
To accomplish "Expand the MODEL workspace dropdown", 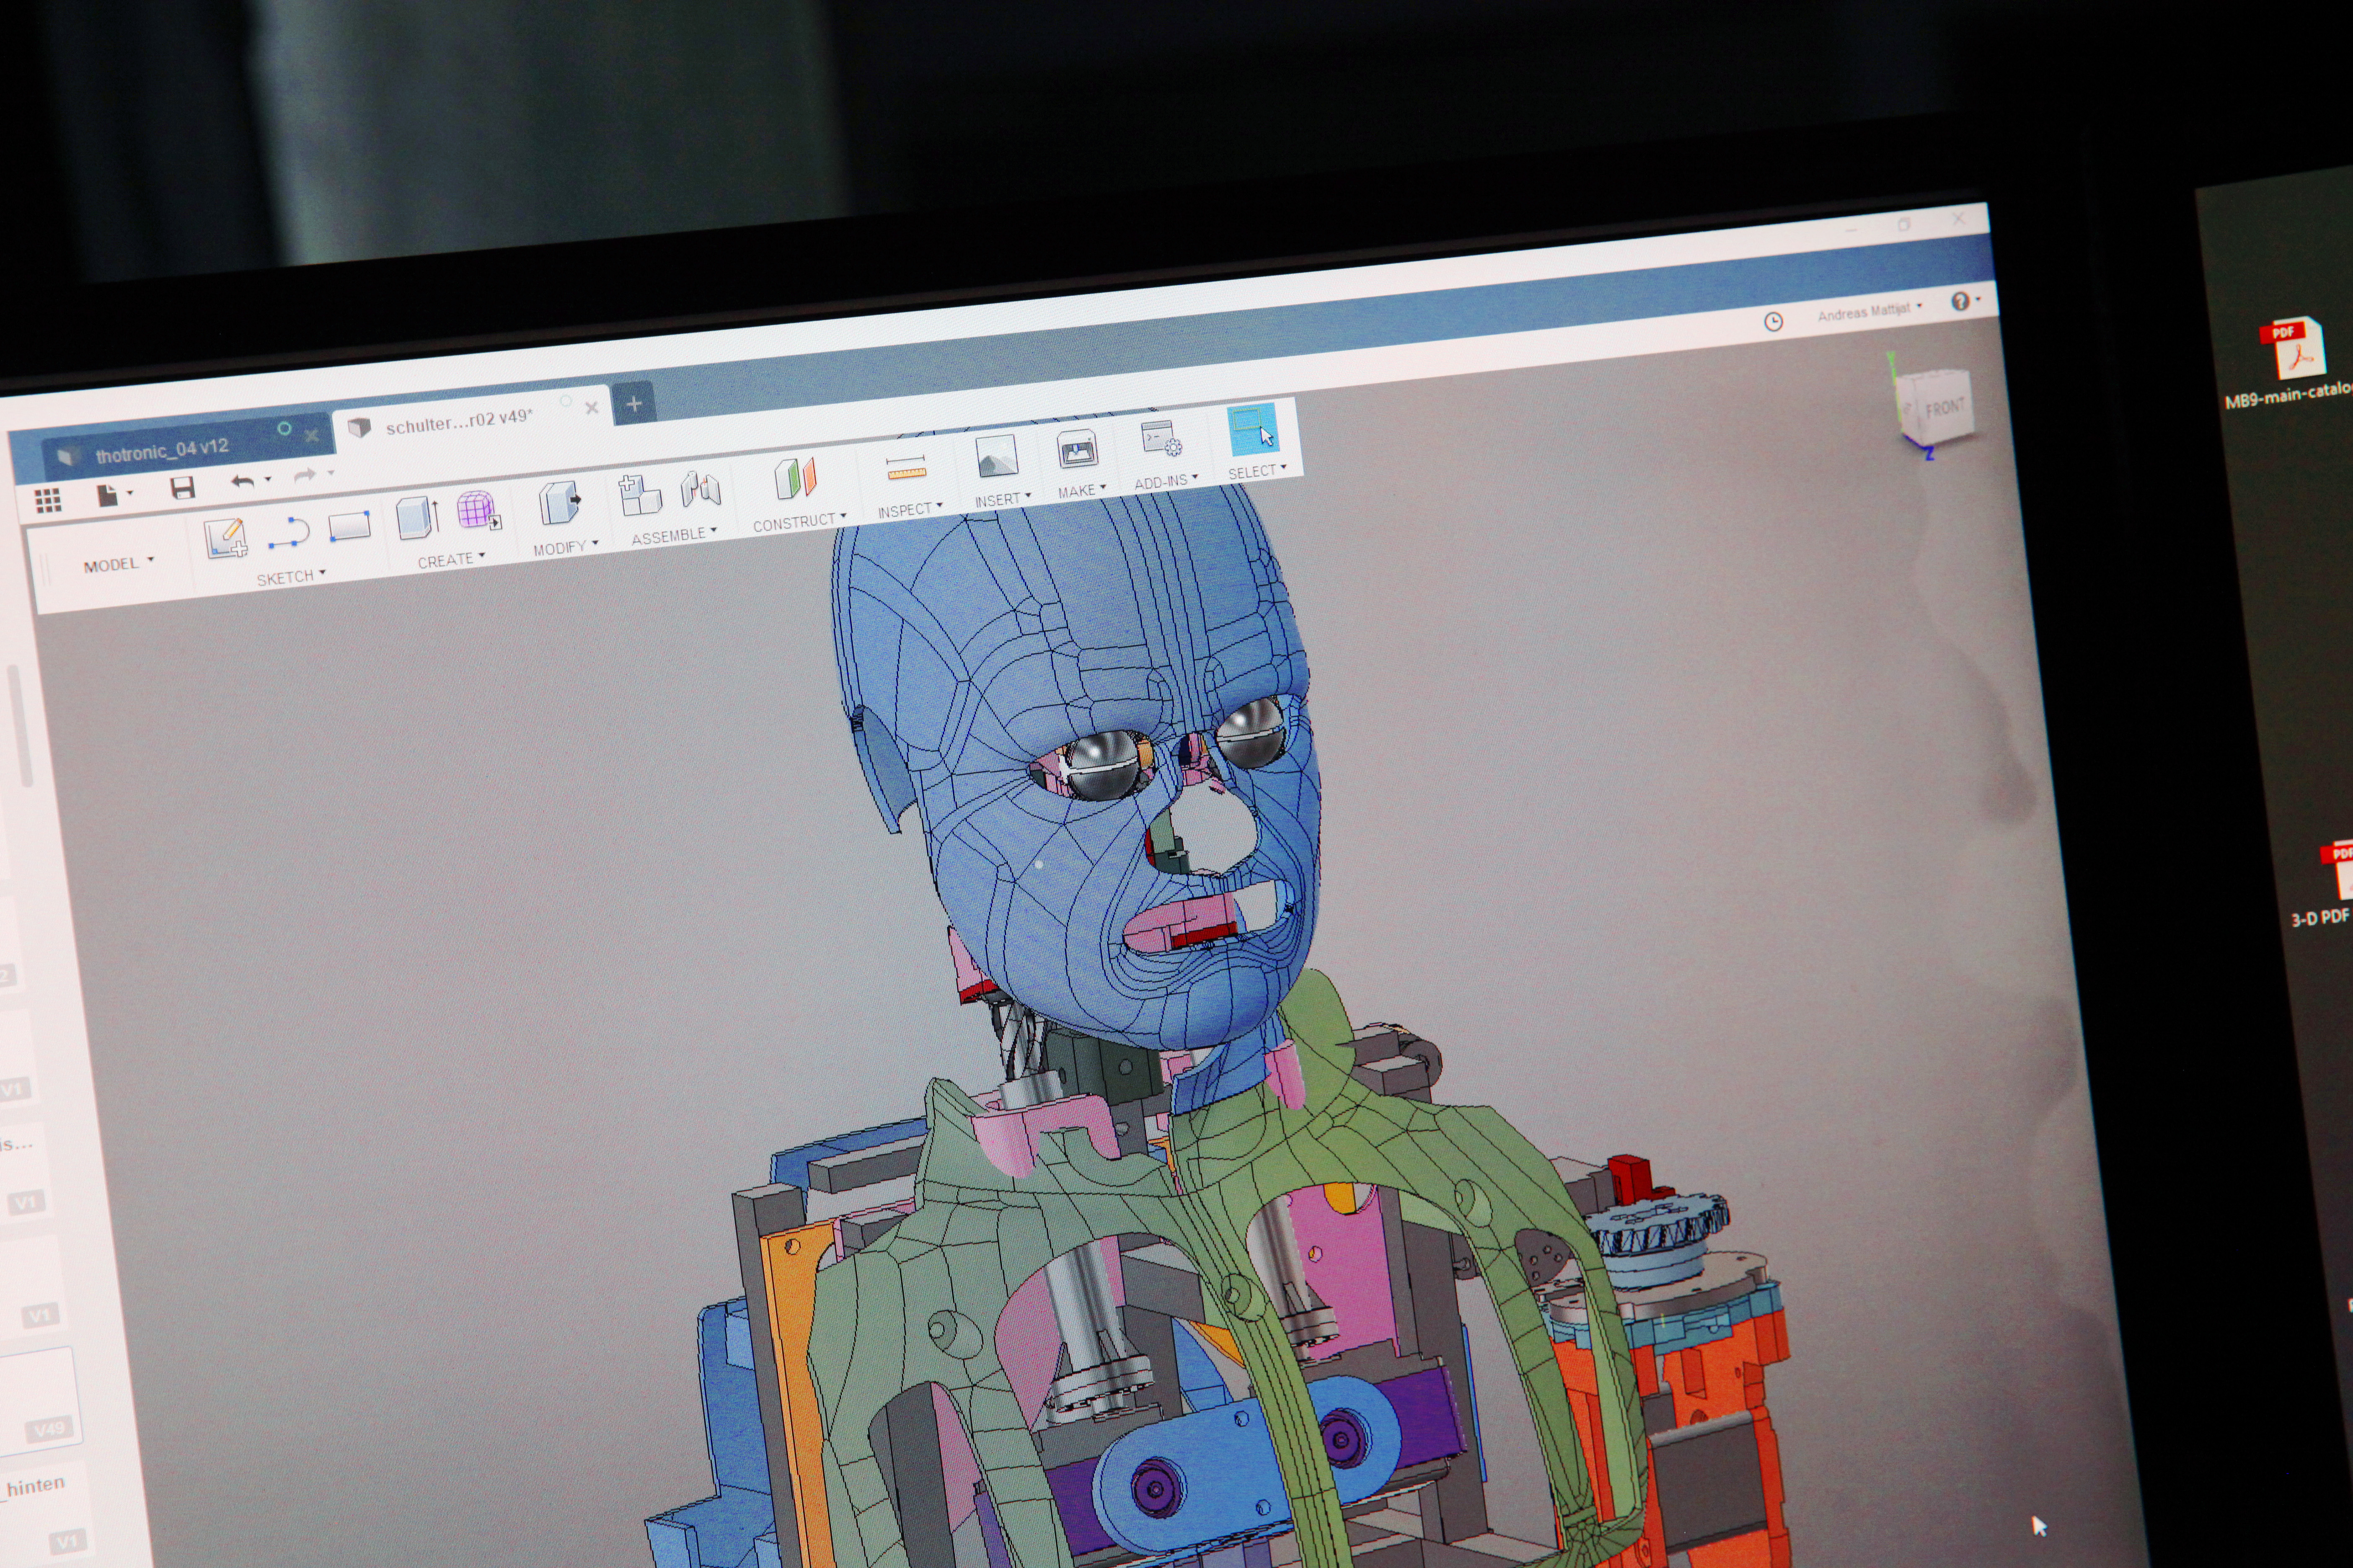I will 118,565.
